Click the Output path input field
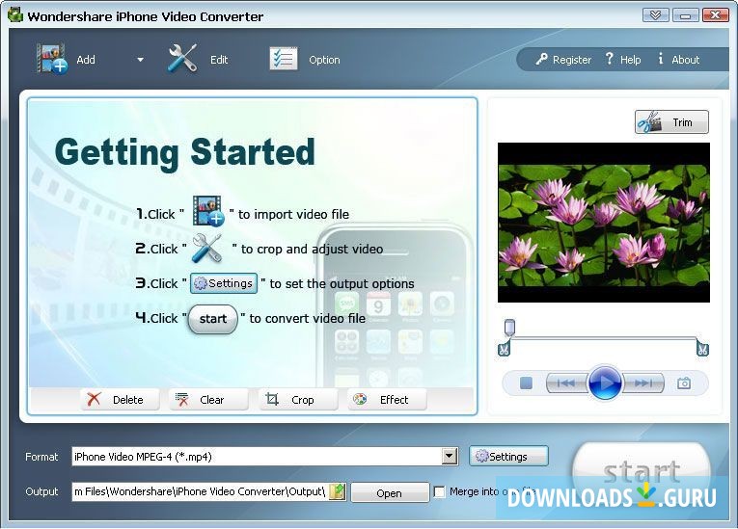The image size is (738, 529). (201, 491)
